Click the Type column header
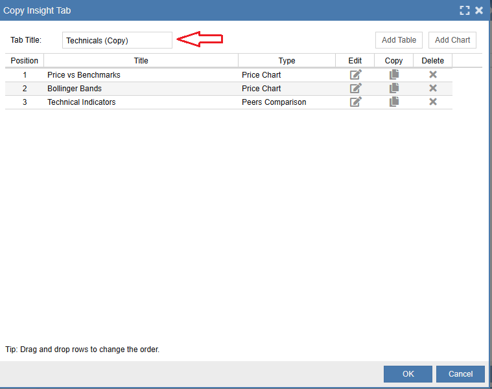The image size is (492, 389). [x=287, y=61]
